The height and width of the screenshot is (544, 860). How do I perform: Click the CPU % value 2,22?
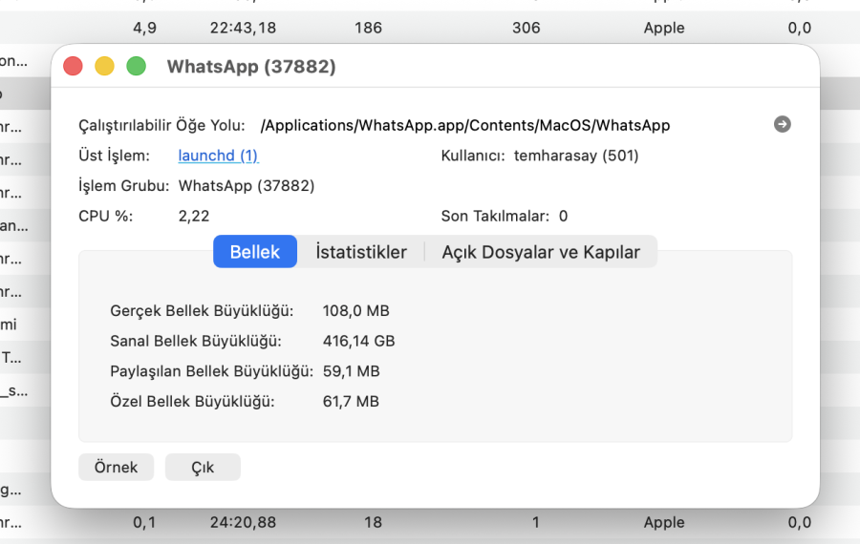point(194,216)
